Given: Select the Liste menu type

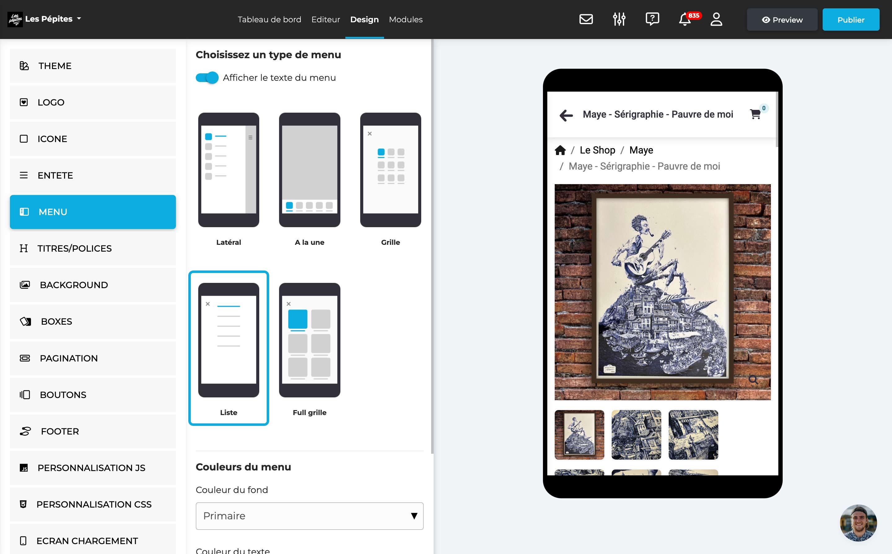Looking at the screenshot, I should 228,348.
